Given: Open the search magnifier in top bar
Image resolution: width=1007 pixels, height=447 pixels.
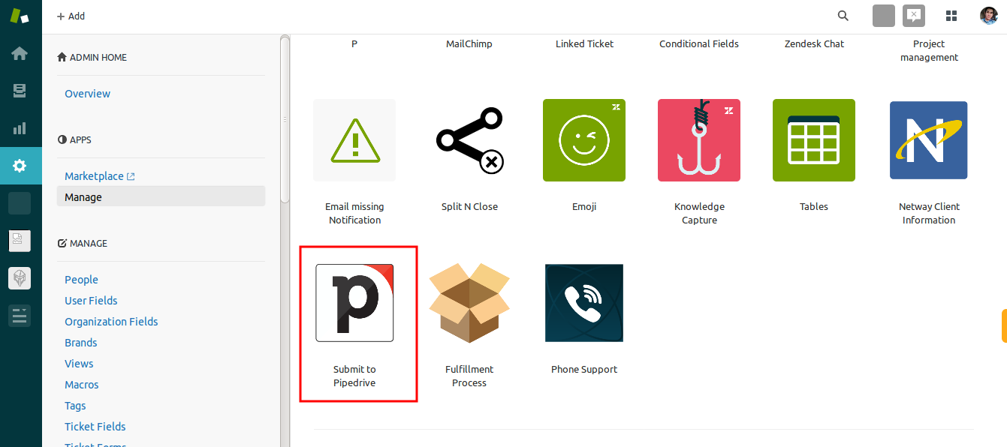Looking at the screenshot, I should (843, 16).
